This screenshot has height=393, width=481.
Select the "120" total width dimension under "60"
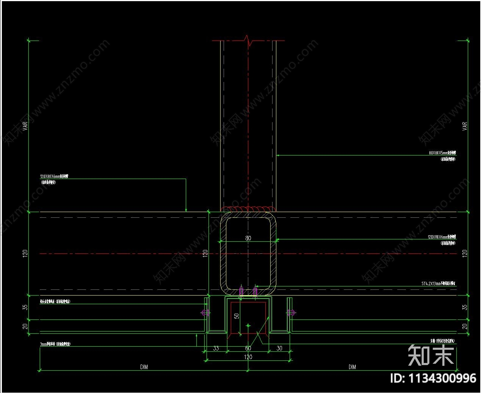(248, 357)
